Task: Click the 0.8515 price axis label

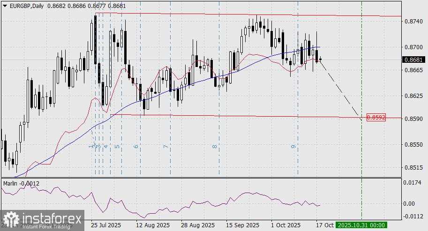Action: point(413,167)
